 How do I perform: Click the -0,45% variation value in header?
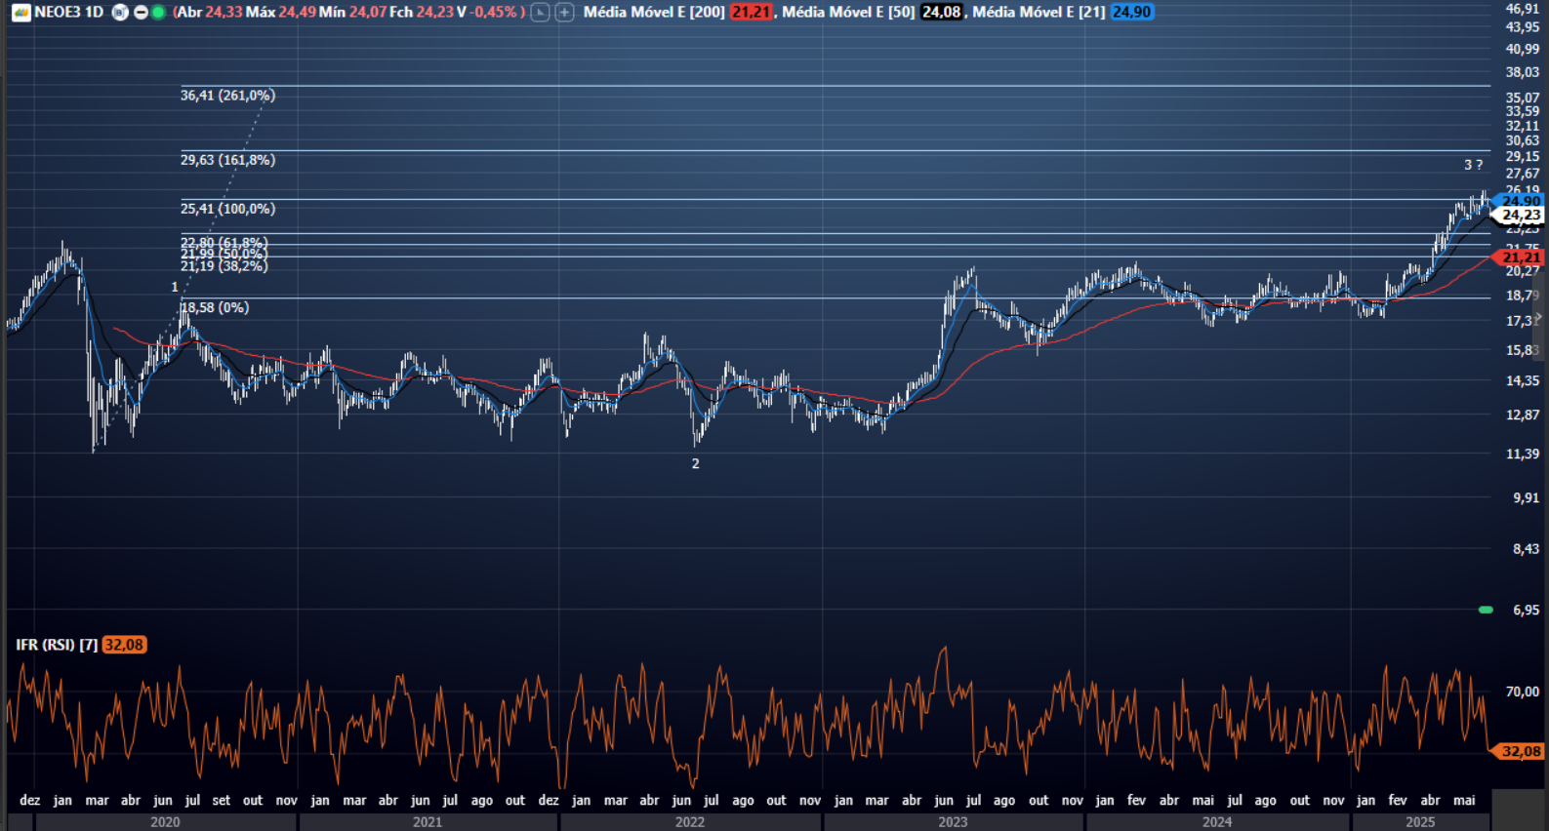(x=494, y=13)
